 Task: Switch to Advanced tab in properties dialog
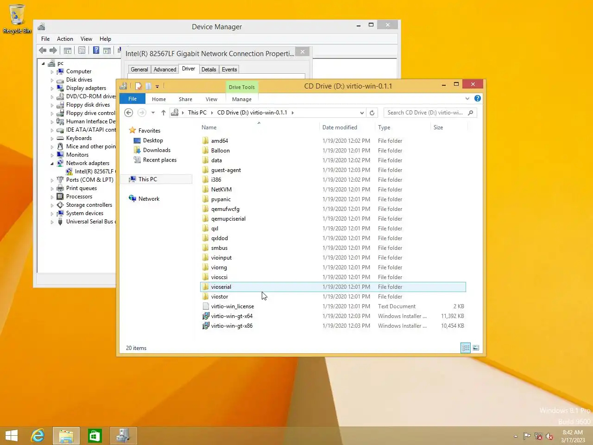(x=165, y=70)
